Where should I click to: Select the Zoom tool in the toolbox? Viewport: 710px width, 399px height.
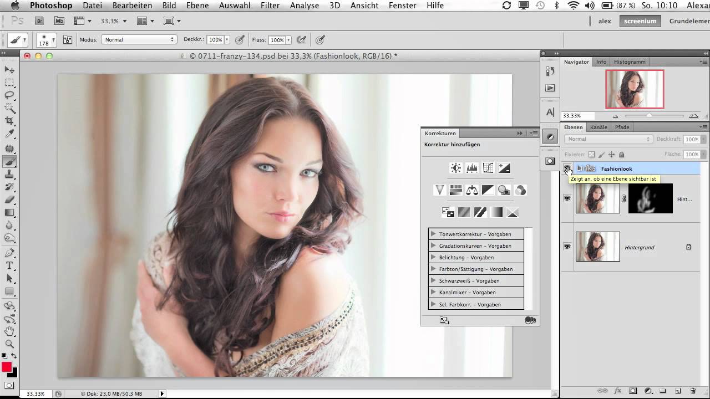[9, 344]
